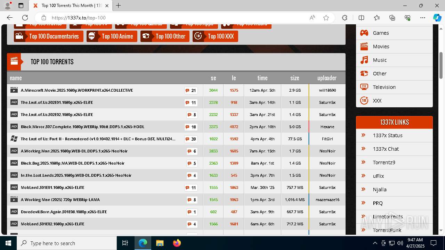Viewport: 445px width, 250px height.
Task: Open A.Working.Man.2025.1080p NeoNoir torrent
Action: (74, 151)
